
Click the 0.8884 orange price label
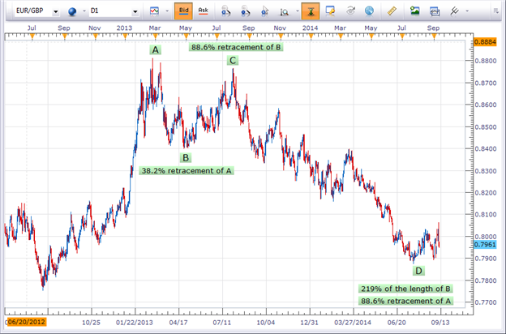(x=486, y=42)
